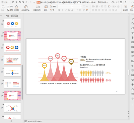Open the 文档助手 tab
The image size is (134, 123).
(92, 2)
